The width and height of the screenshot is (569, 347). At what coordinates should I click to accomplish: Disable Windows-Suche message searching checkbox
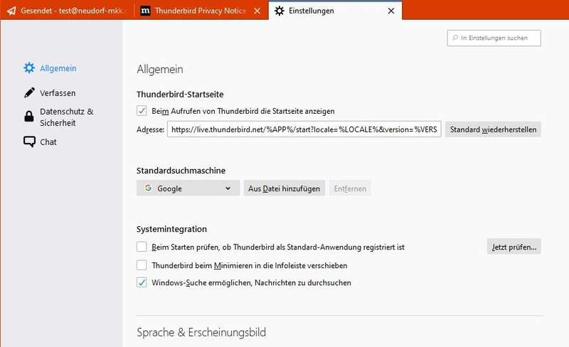tap(142, 282)
